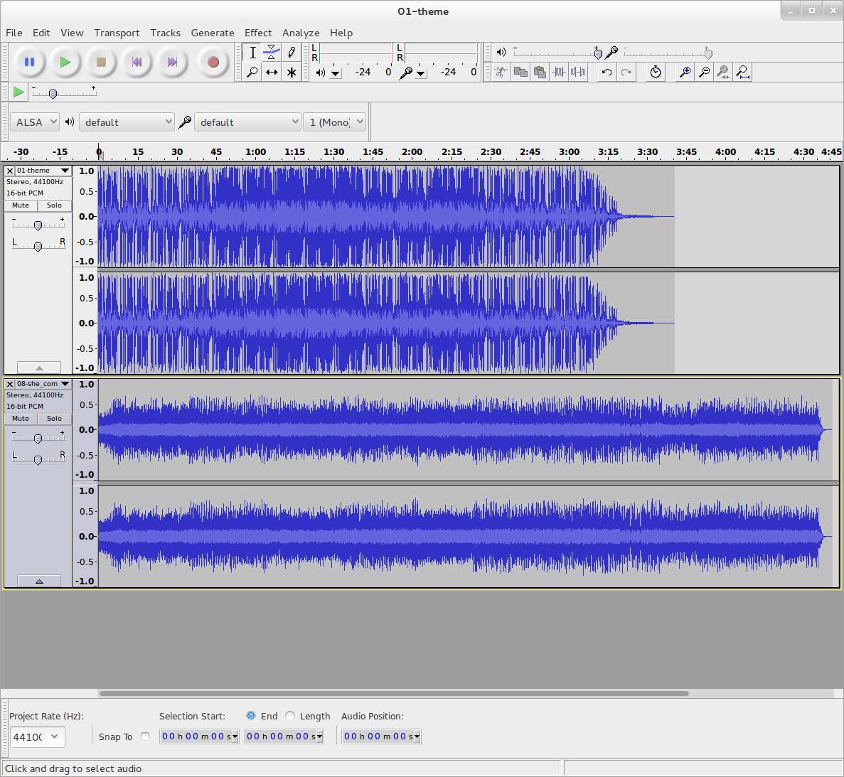Open Sync-Lock tracks clock icon
The image size is (844, 777).
pyautogui.click(x=655, y=72)
